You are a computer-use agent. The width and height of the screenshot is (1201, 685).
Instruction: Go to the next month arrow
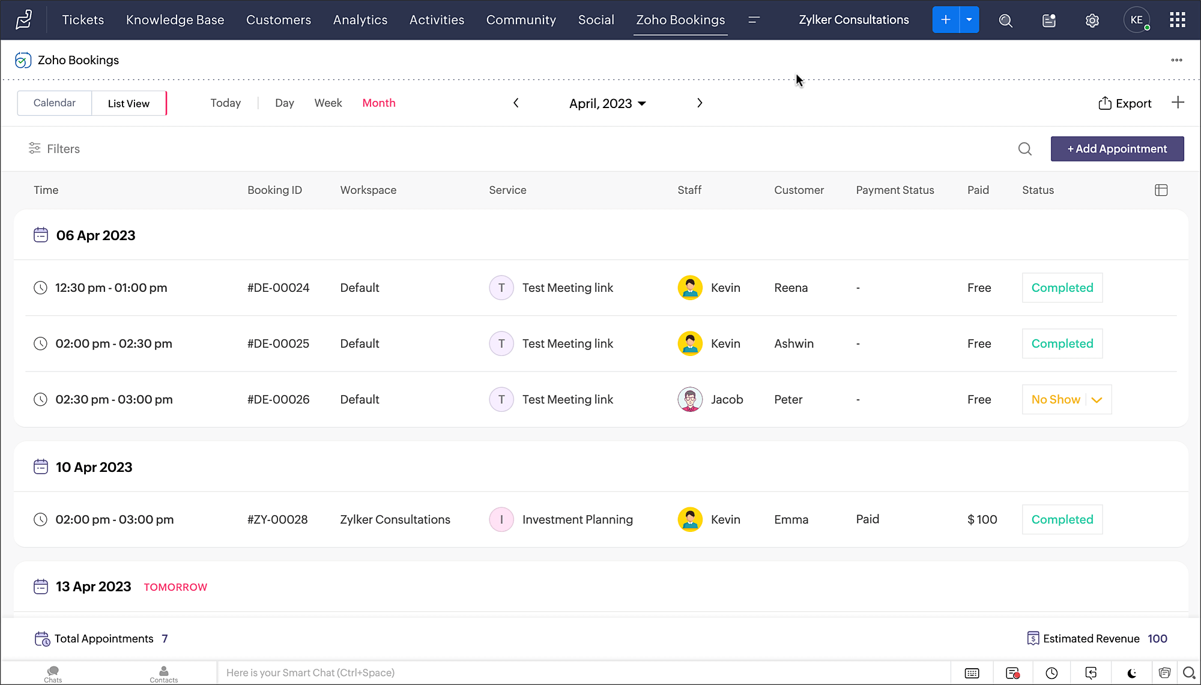[x=700, y=103]
